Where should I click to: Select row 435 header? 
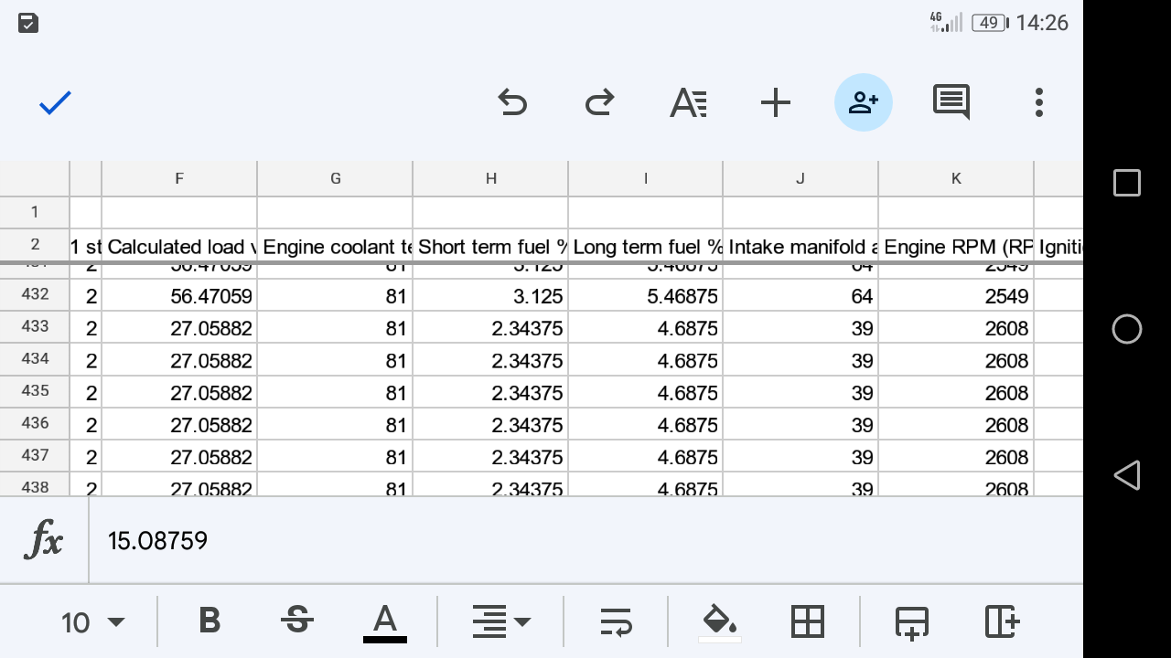tap(35, 392)
